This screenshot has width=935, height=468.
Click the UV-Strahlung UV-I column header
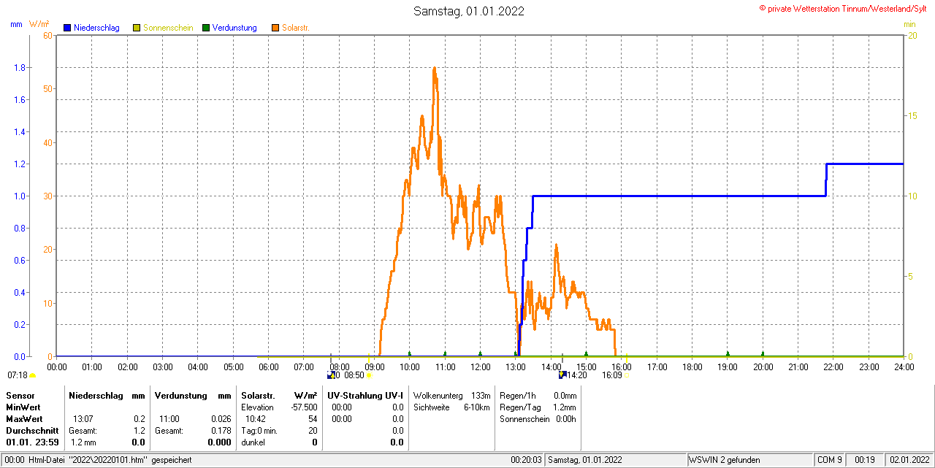(365, 395)
